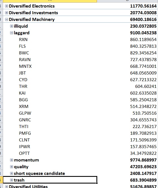Select the fill handle of the trash cell
Screen dimensions: 158x188
pos(97,183)
